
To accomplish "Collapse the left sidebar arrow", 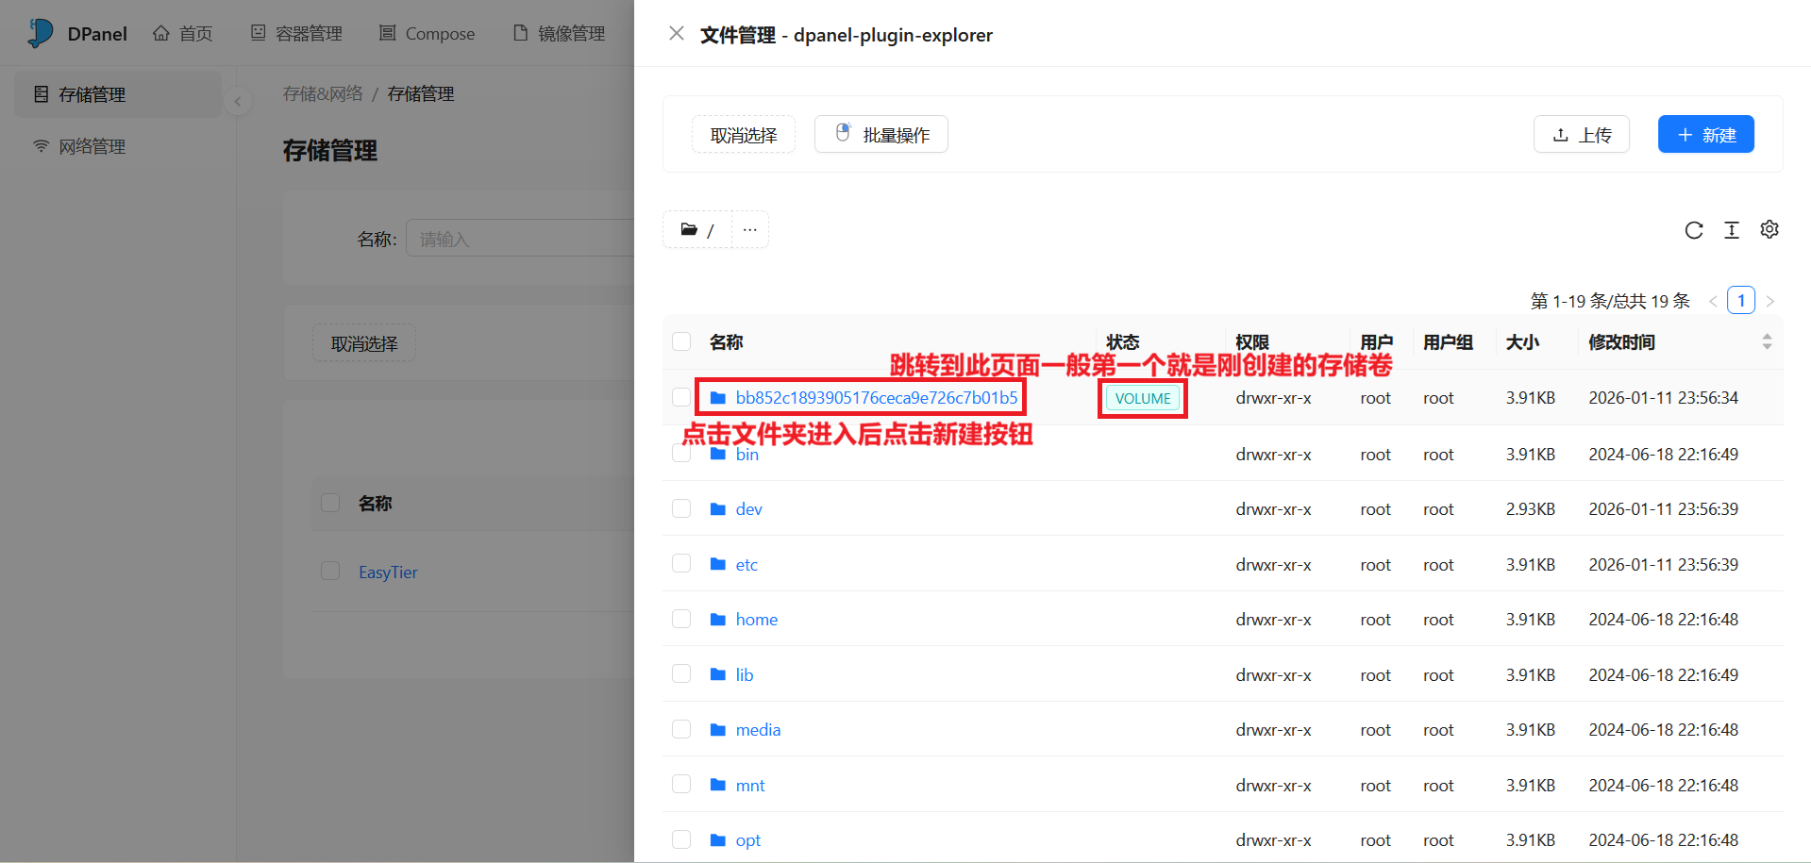I will pyautogui.click(x=238, y=101).
